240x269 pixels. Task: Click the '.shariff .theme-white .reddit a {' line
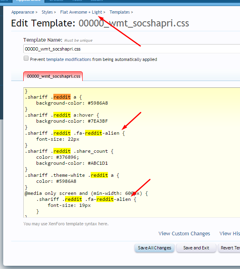tap(72, 175)
